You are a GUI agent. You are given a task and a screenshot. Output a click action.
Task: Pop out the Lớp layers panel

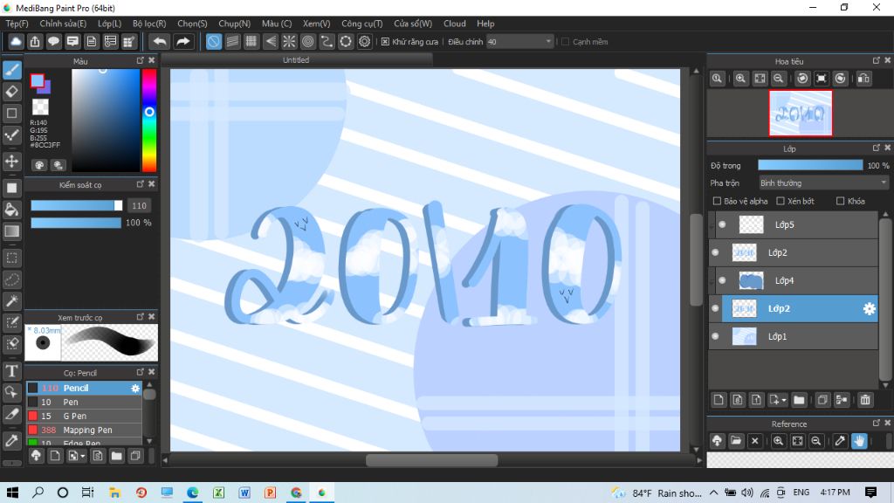click(x=877, y=148)
